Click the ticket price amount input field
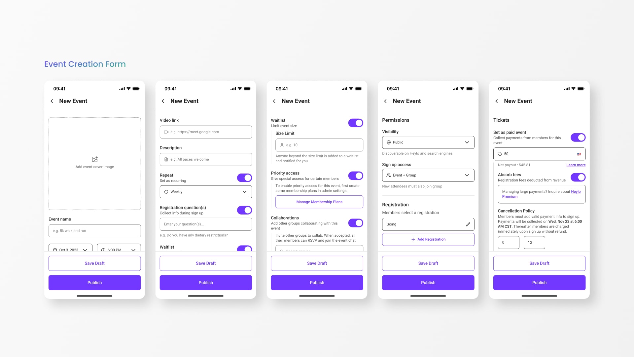The width and height of the screenshot is (634, 357). point(539,154)
